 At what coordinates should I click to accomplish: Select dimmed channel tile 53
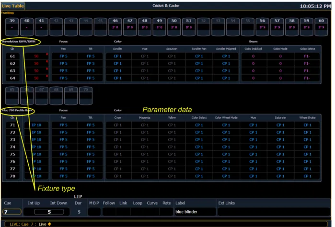point(218,27)
